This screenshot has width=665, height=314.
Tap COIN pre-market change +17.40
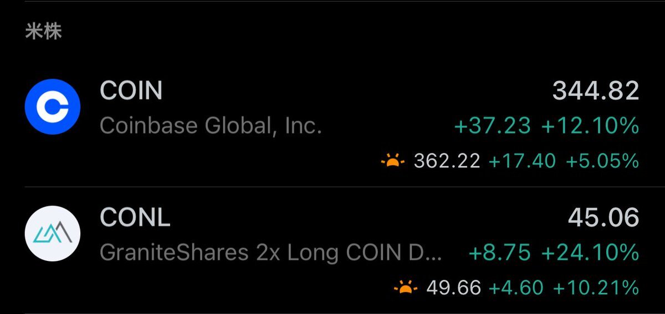(x=522, y=161)
